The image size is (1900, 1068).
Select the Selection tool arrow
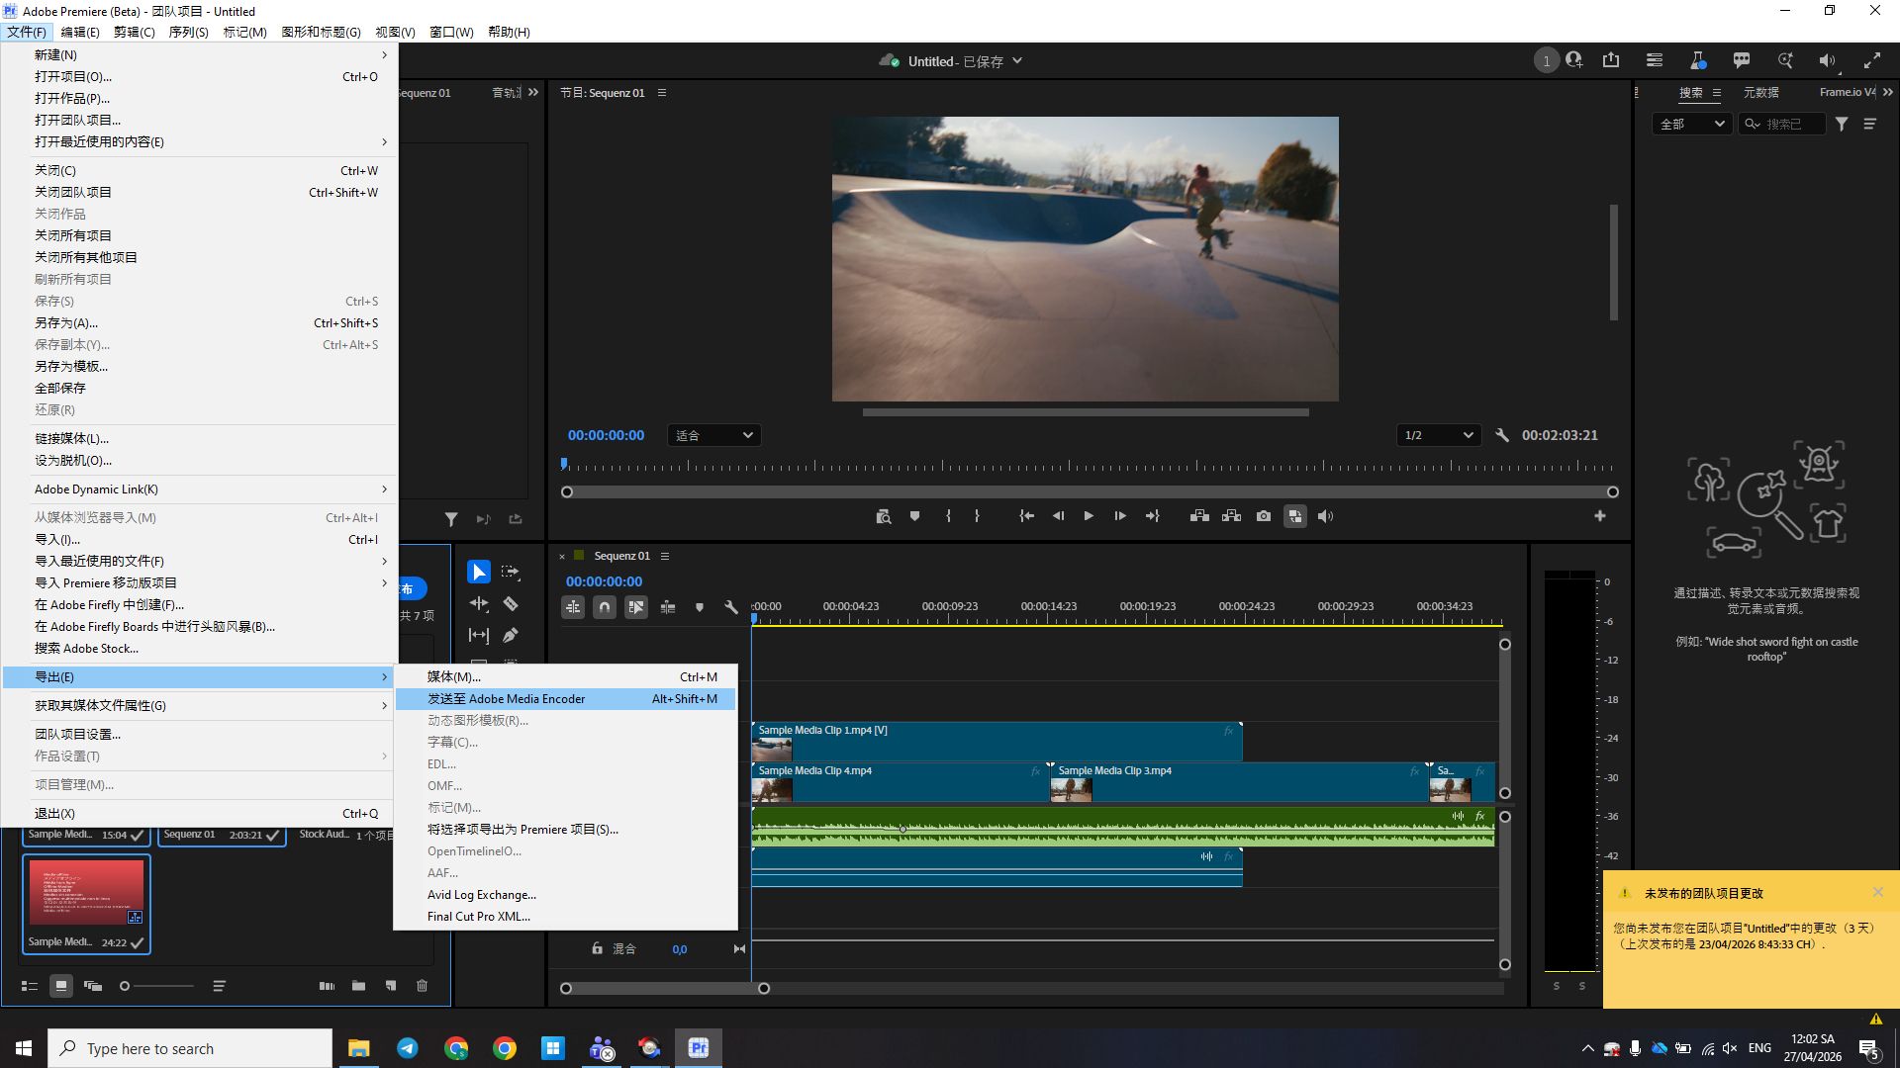478,572
